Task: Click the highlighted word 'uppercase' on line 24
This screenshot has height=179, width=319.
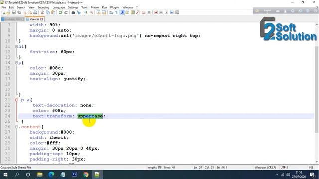Action: [90, 116]
